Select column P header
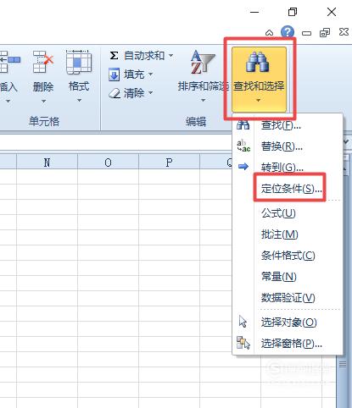The height and width of the screenshot is (408, 352). [x=169, y=162]
